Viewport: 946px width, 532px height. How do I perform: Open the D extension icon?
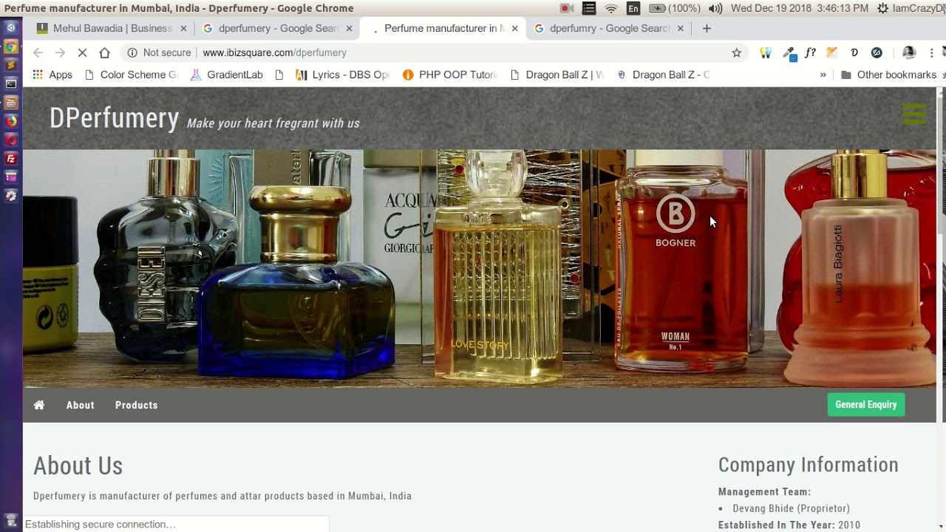click(x=854, y=52)
